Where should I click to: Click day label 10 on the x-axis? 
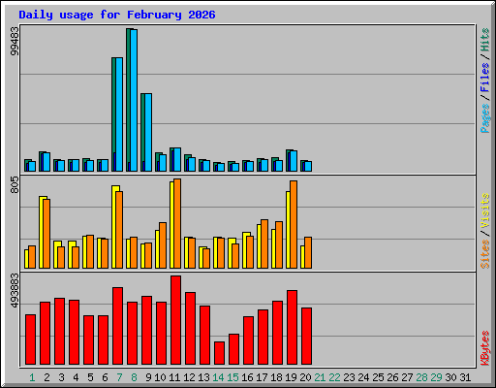pos(160,377)
